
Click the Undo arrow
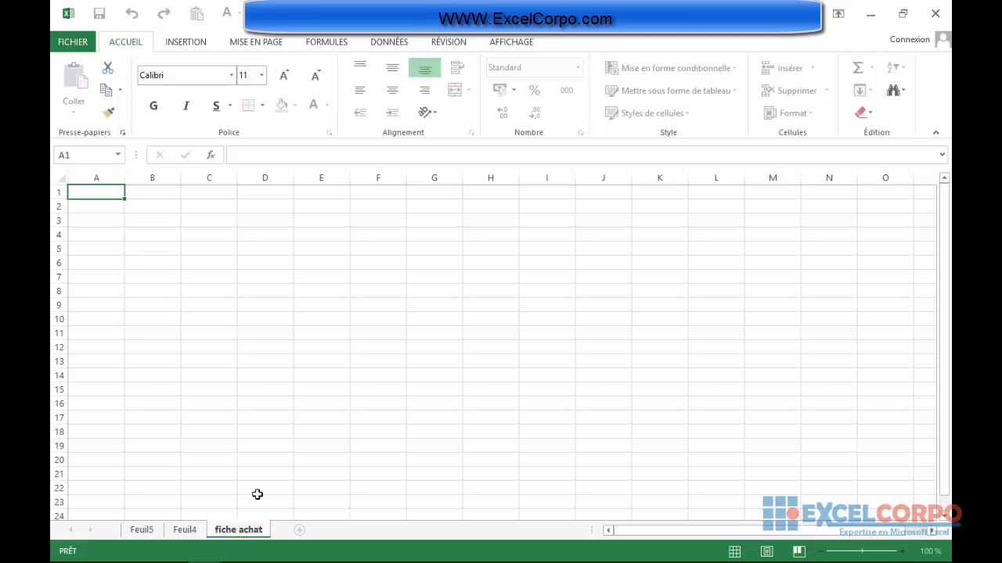coord(132,13)
